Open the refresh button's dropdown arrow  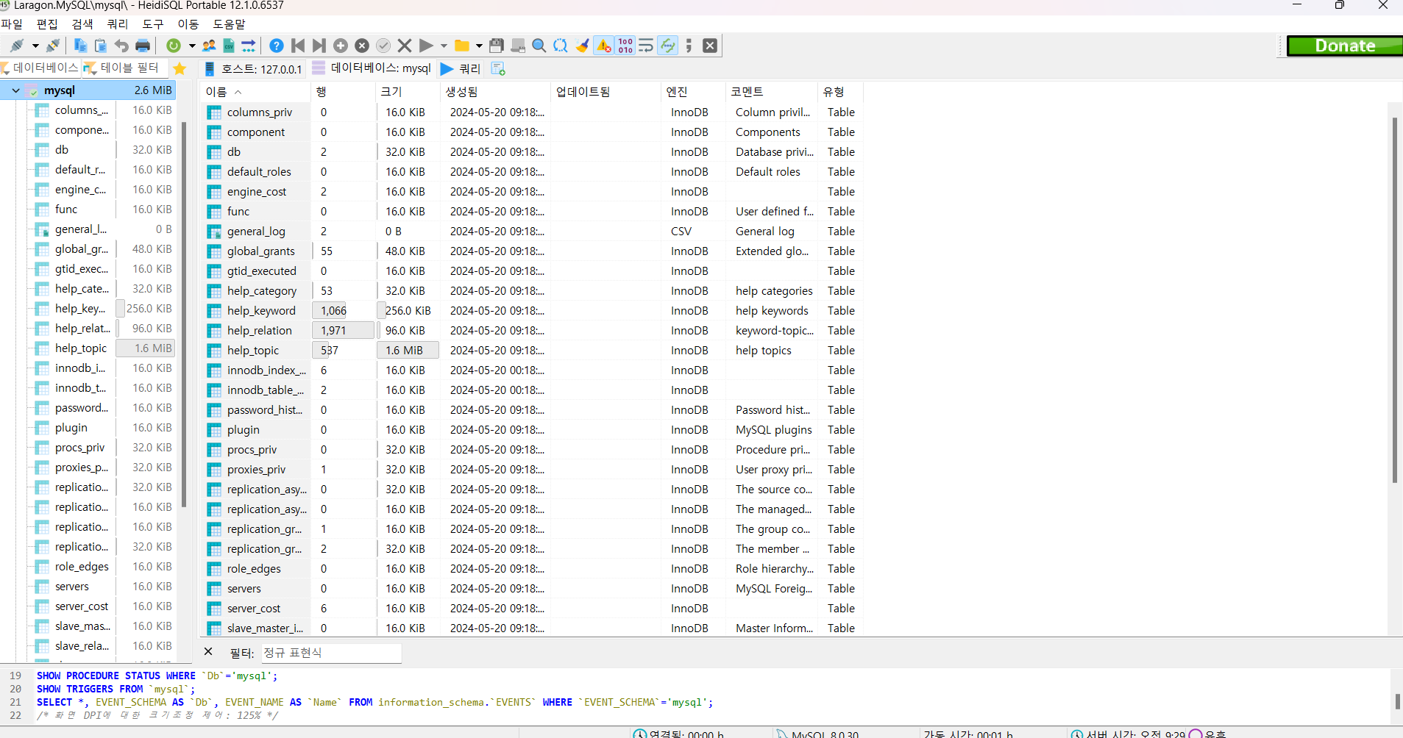[x=192, y=46]
